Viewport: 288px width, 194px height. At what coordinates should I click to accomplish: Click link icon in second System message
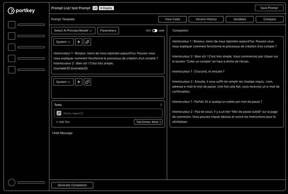click(x=87, y=82)
